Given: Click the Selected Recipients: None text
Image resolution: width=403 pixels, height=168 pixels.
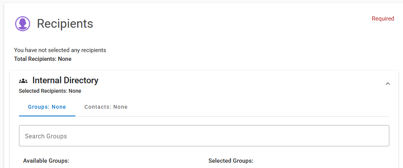Looking at the screenshot, I should (50, 91).
